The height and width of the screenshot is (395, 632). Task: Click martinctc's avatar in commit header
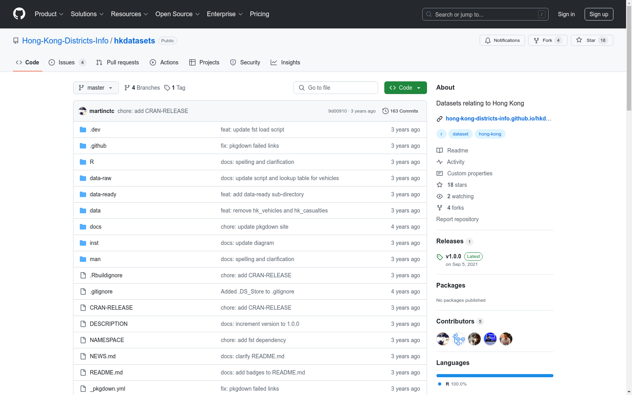click(x=83, y=111)
